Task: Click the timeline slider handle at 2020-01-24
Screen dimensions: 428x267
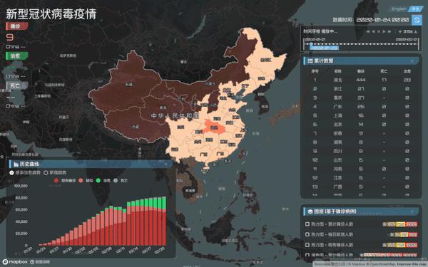Action: (311, 44)
